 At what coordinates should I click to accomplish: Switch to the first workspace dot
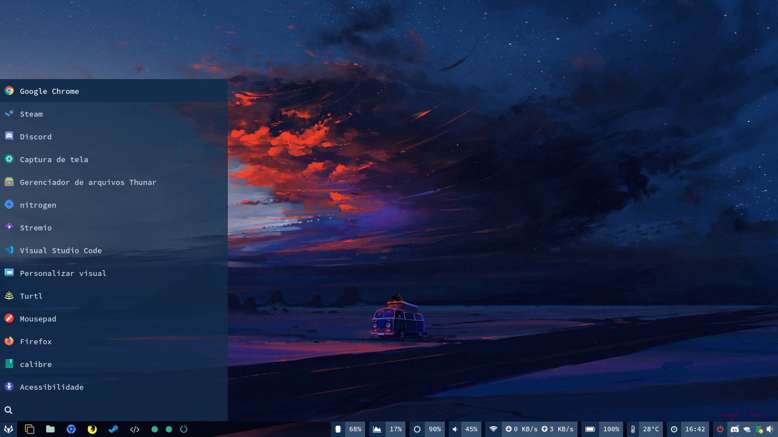[154, 429]
